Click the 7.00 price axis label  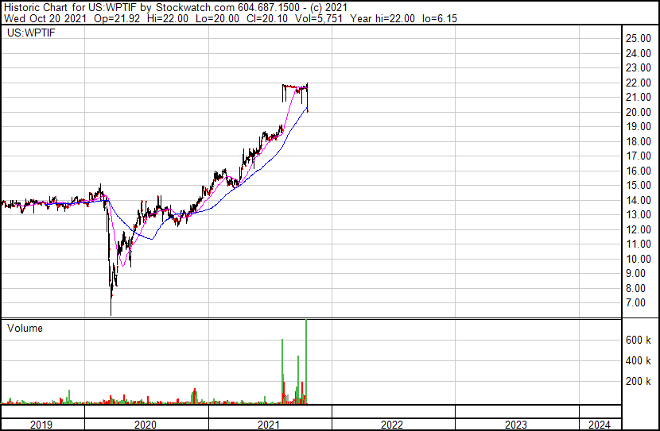[x=635, y=303]
